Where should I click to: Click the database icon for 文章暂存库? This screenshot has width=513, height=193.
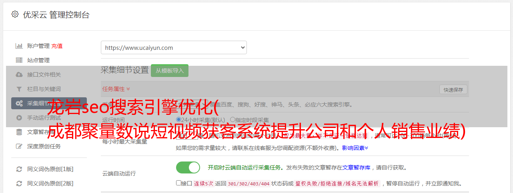19,132
